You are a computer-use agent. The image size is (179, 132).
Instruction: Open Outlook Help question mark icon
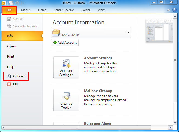click(x=174, y=10)
